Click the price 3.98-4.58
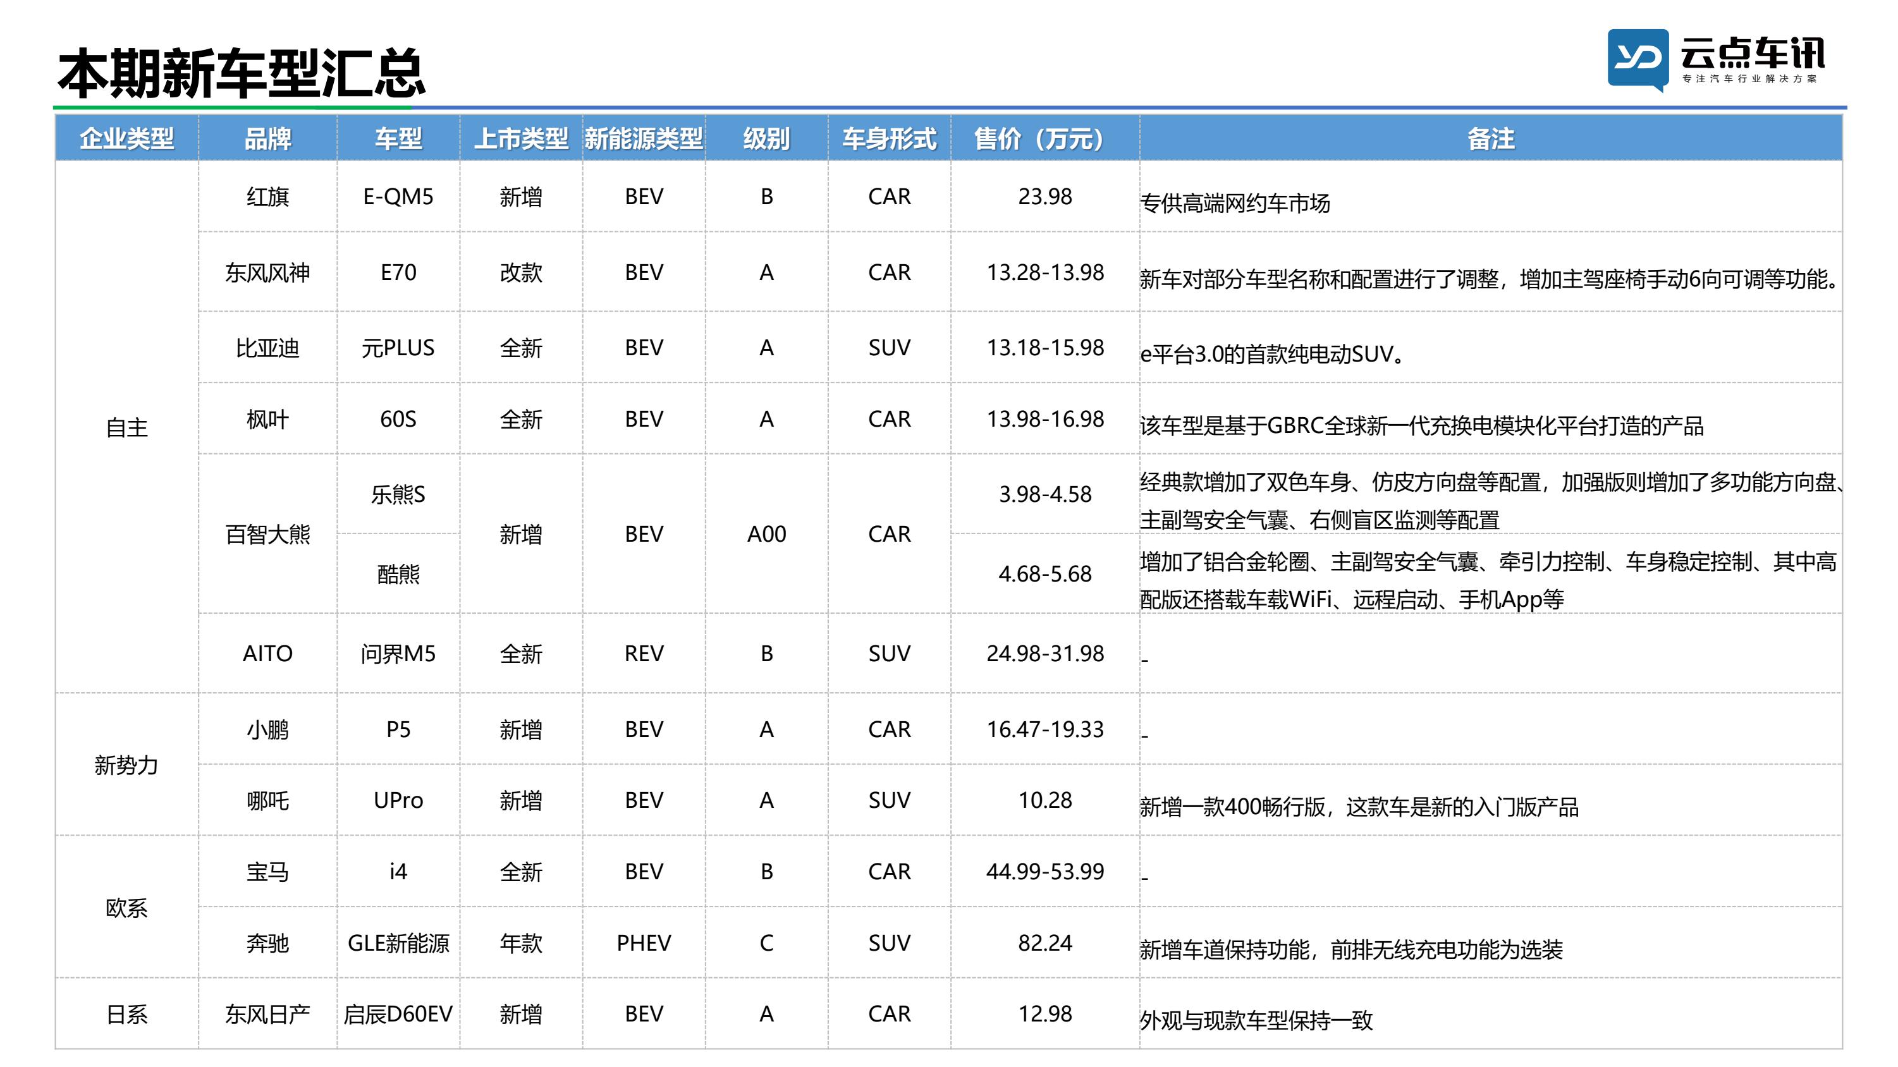 [1044, 494]
